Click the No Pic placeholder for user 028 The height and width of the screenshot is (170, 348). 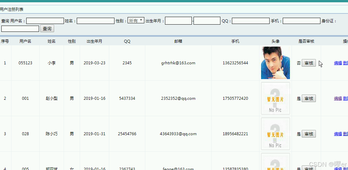point(276,134)
